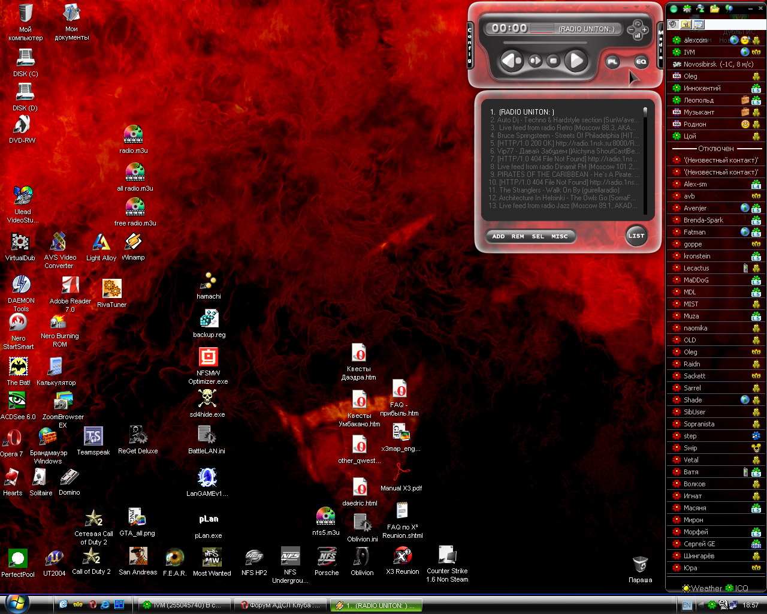Toggle the EQ equalizer button
Image resolution: width=767 pixels, height=614 pixels.
(x=641, y=62)
